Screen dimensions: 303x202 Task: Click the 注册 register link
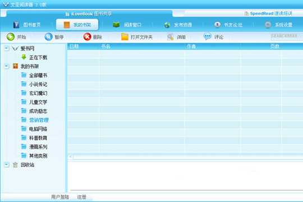point(81,197)
